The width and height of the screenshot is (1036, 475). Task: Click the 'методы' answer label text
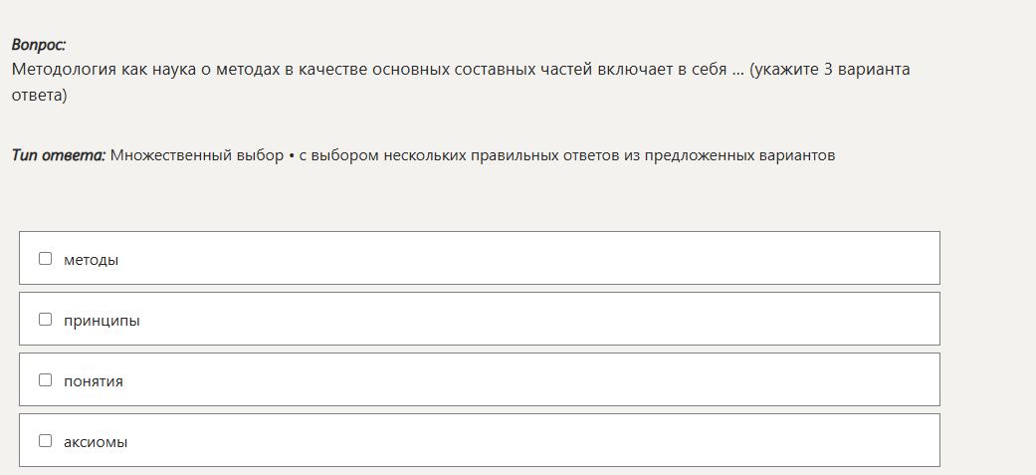[91, 259]
